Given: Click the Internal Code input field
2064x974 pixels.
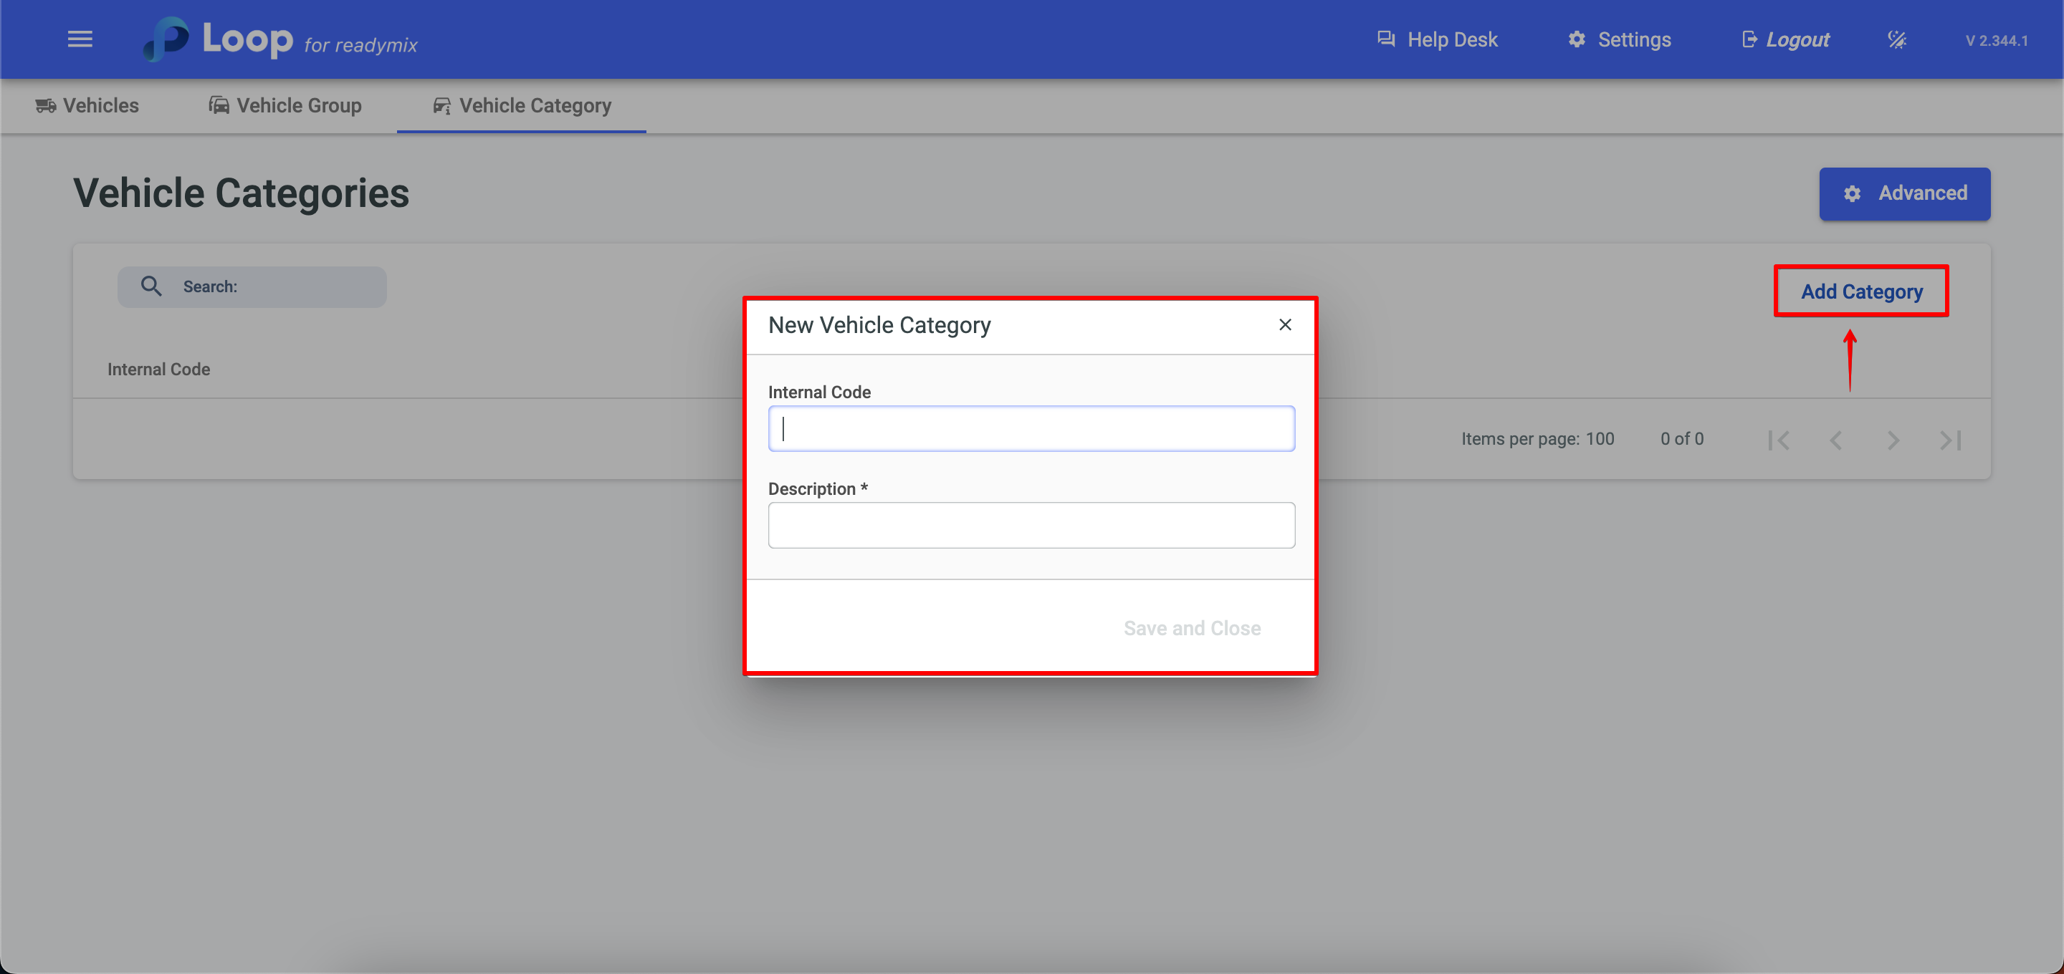Looking at the screenshot, I should [1031, 428].
